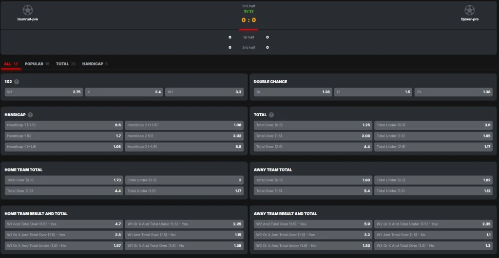This screenshot has height=258, width=499.
Task: Choose match Total Under (2.5) at 1.17
Action: pos(433,147)
